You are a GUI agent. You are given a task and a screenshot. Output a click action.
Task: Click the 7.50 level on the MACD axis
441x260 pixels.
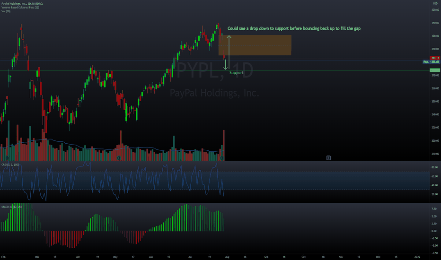(x=434, y=209)
